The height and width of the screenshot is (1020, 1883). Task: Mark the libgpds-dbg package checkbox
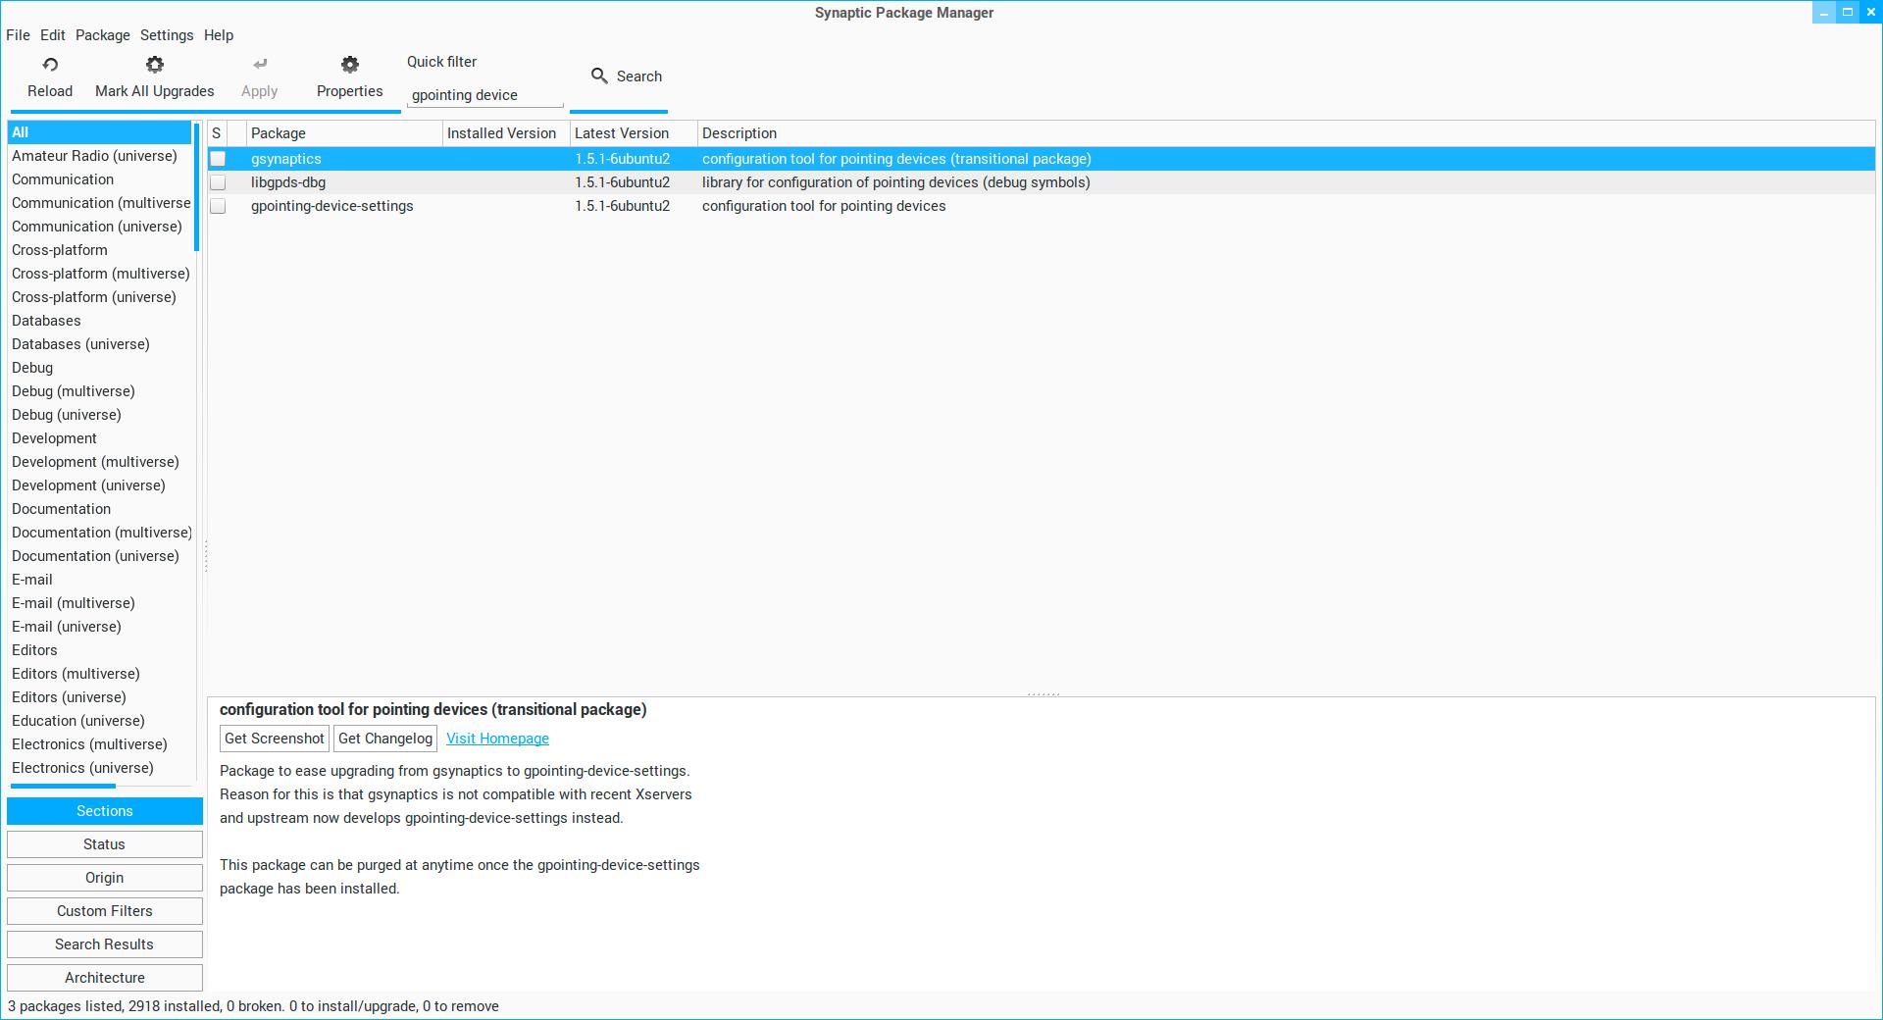[218, 182]
